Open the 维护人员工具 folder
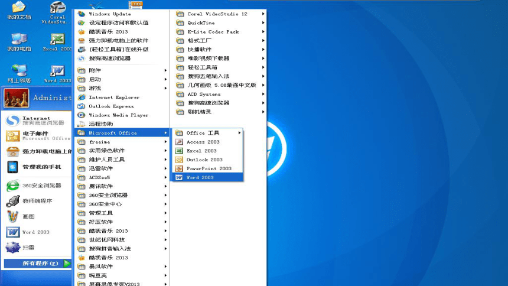Image resolution: width=508 pixels, height=286 pixels. pyautogui.click(x=122, y=160)
